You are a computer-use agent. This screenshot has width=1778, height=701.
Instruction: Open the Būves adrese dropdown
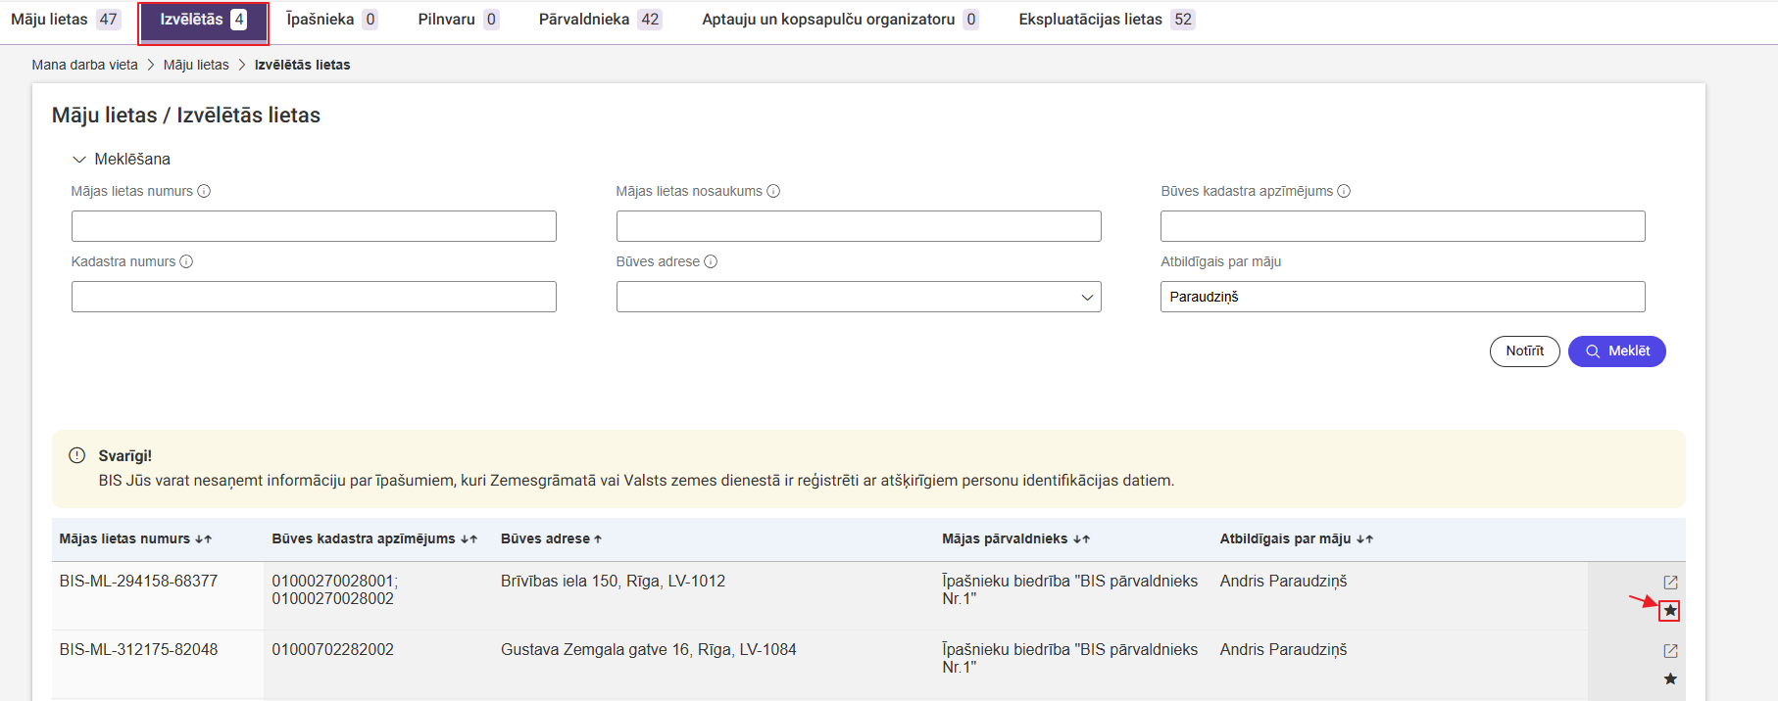click(x=858, y=297)
